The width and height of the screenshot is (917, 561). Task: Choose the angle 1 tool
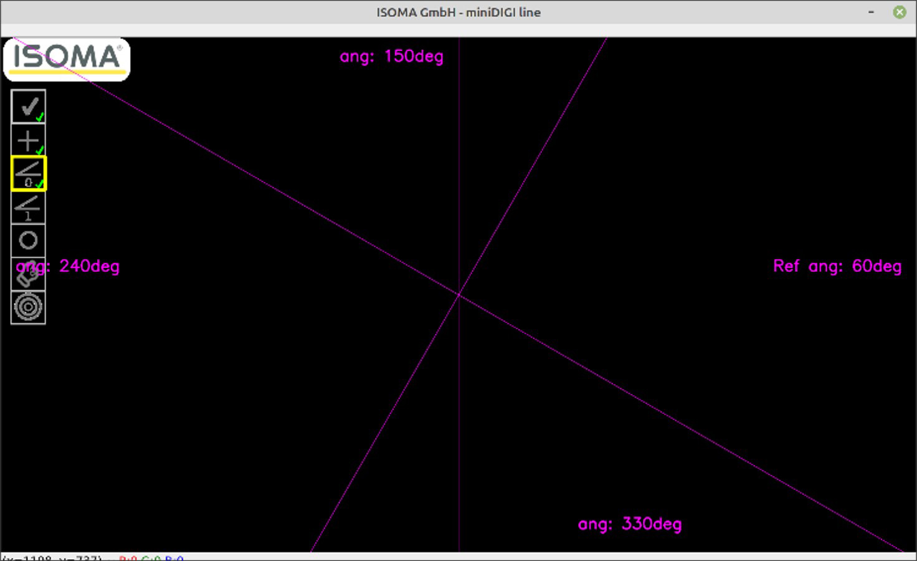[28, 208]
